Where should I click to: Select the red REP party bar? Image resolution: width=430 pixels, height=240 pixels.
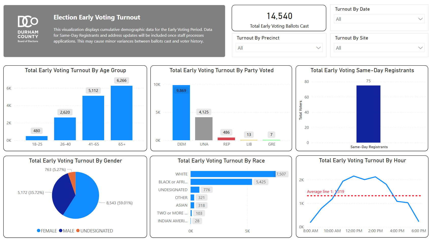point(226,139)
